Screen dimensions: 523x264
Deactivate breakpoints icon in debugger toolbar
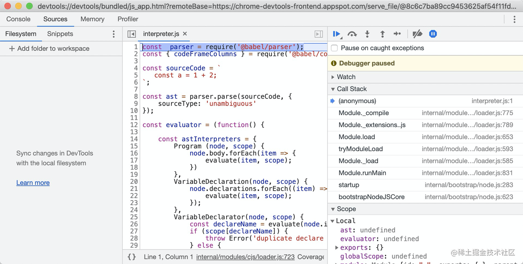click(x=417, y=34)
